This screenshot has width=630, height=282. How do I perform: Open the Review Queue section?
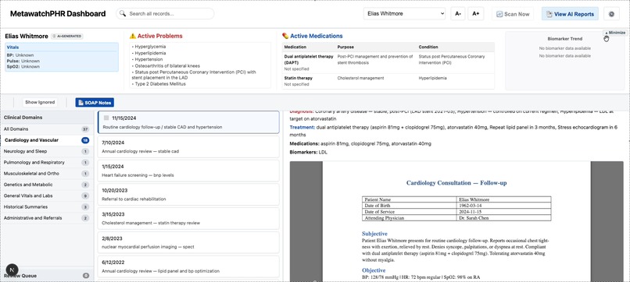pos(47,276)
